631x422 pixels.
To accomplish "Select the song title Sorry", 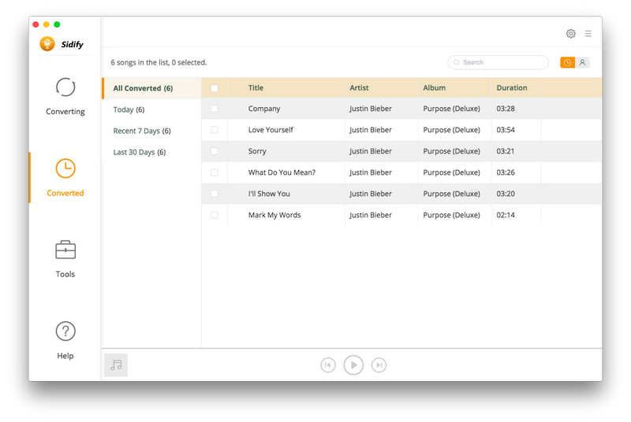I will (257, 151).
